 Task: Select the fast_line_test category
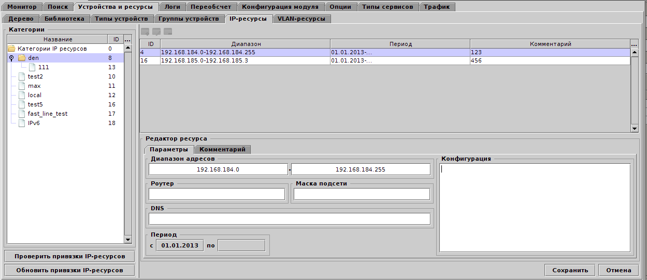tap(48, 114)
